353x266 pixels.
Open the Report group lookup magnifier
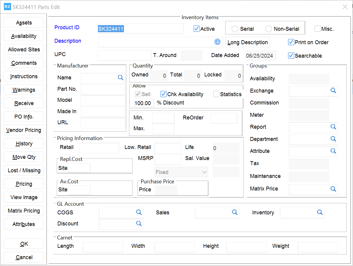pyautogui.click(x=333, y=127)
